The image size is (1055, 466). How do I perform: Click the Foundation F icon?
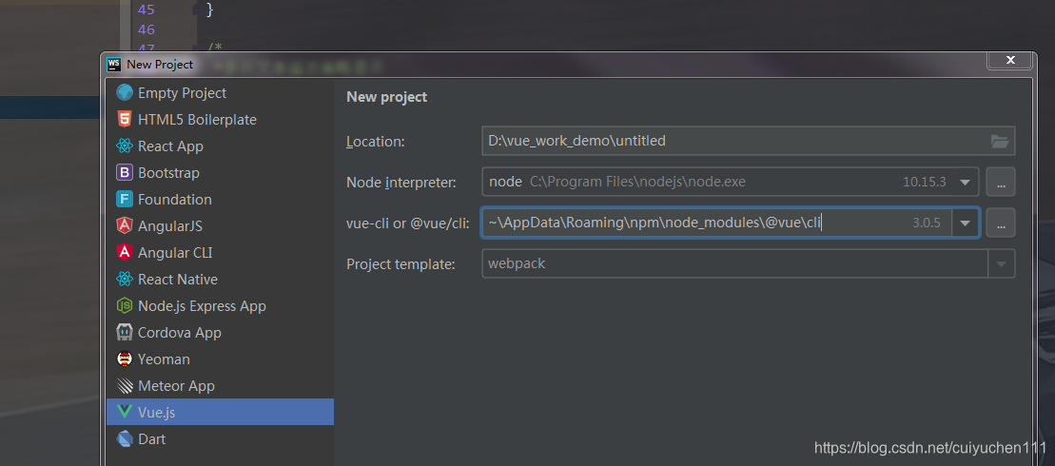(125, 199)
